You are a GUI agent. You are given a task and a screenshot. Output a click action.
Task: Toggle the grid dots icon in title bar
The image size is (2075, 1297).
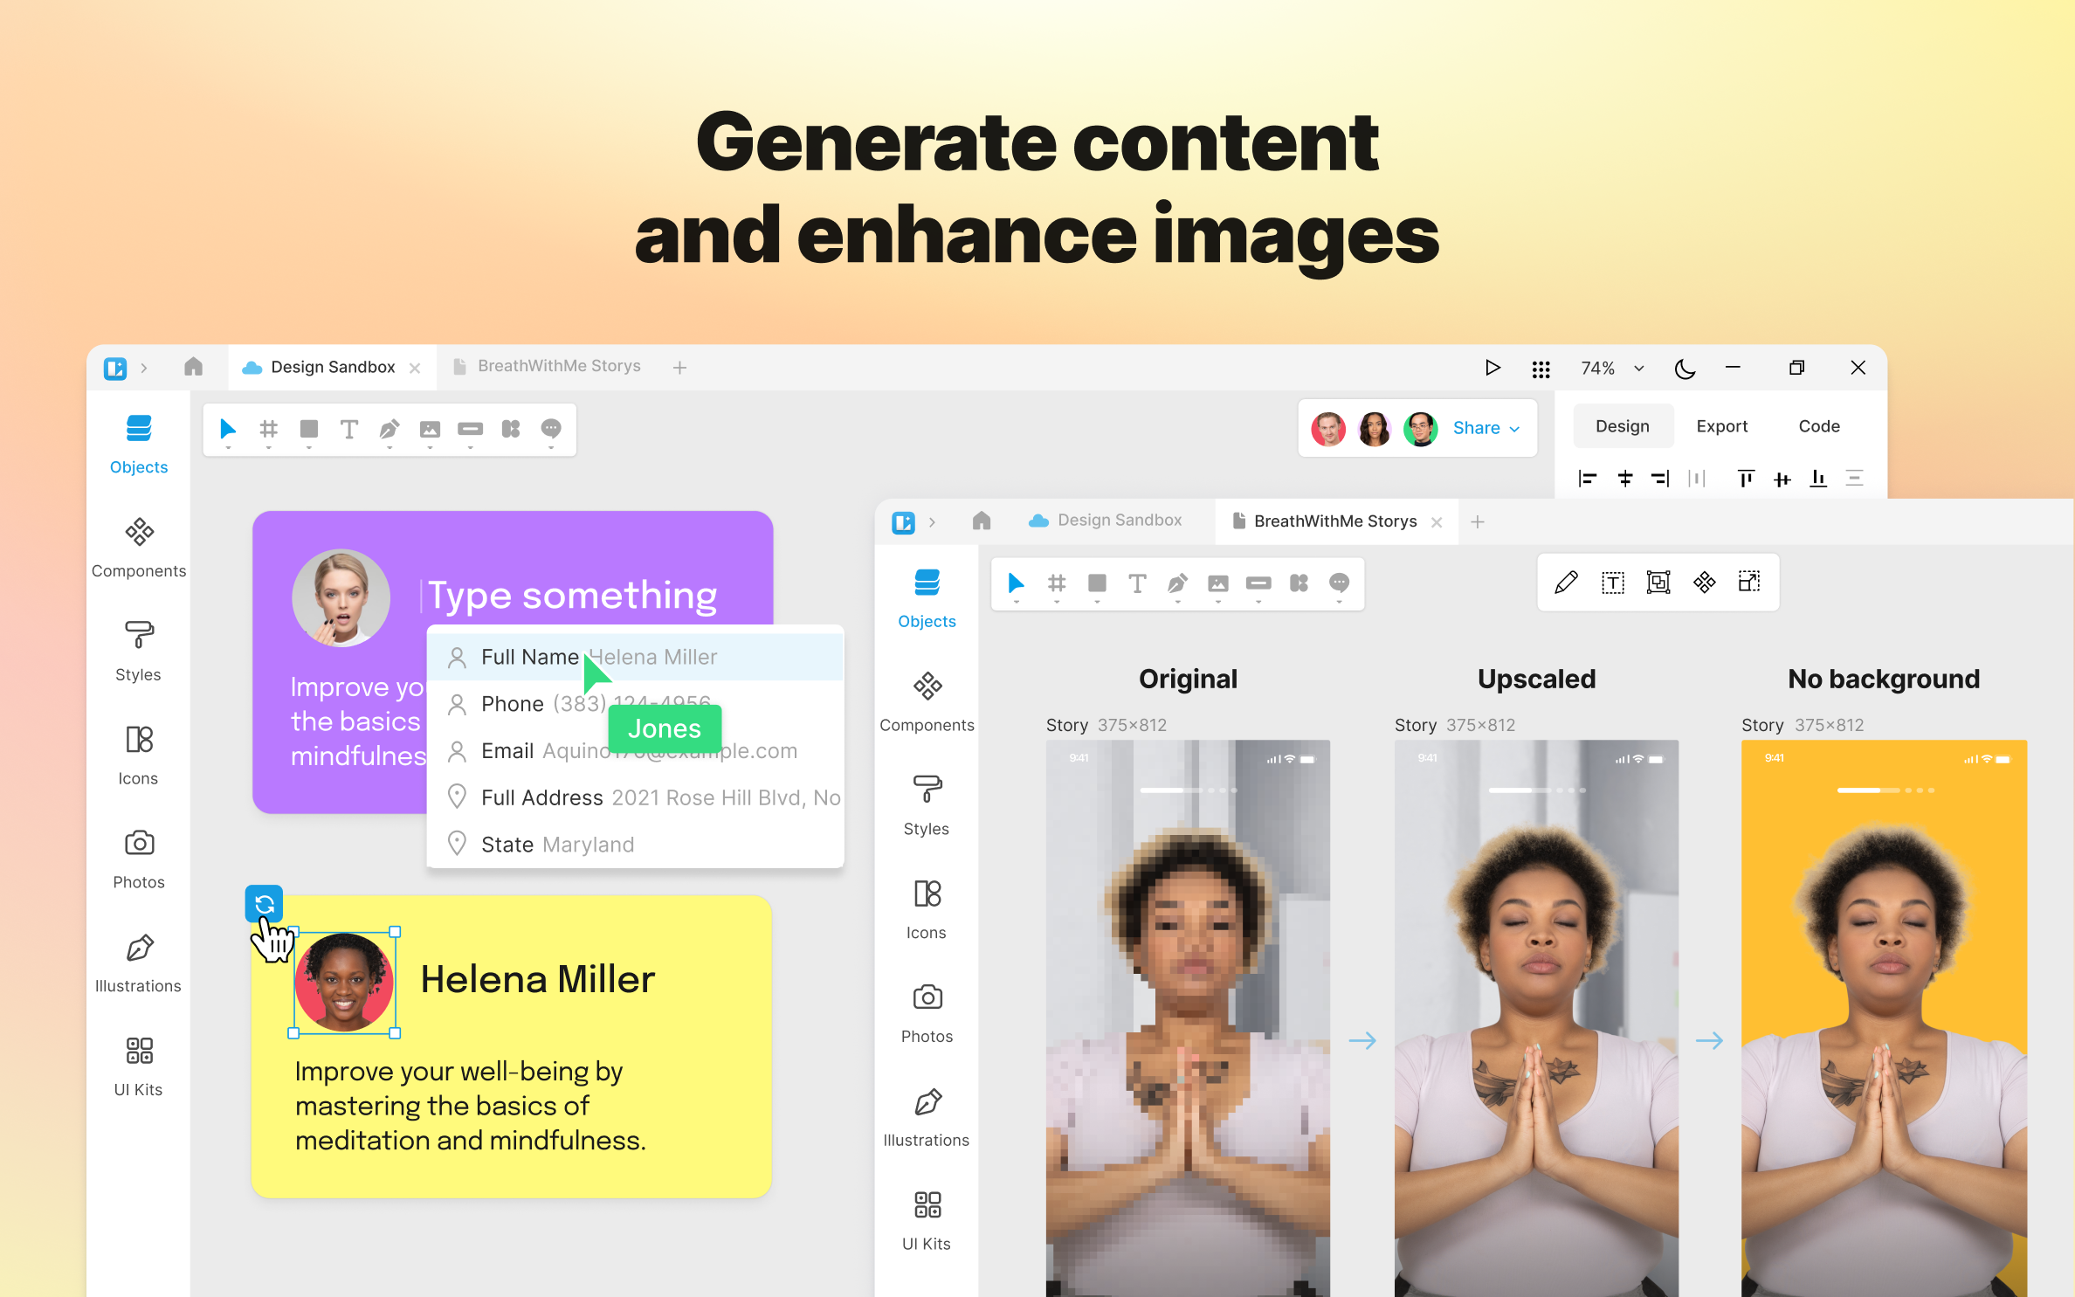tap(1541, 369)
